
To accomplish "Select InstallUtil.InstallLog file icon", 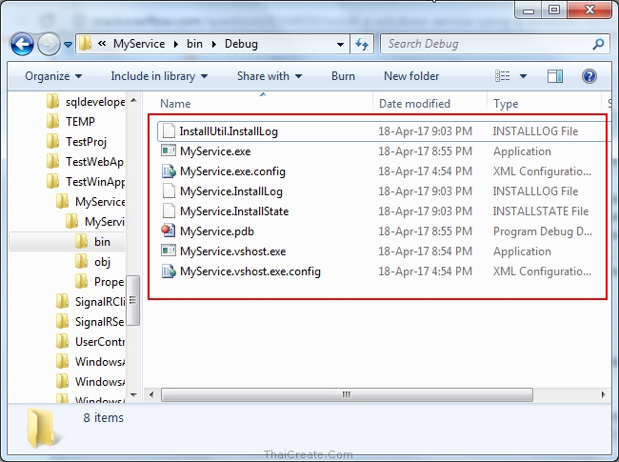I will 169,131.
